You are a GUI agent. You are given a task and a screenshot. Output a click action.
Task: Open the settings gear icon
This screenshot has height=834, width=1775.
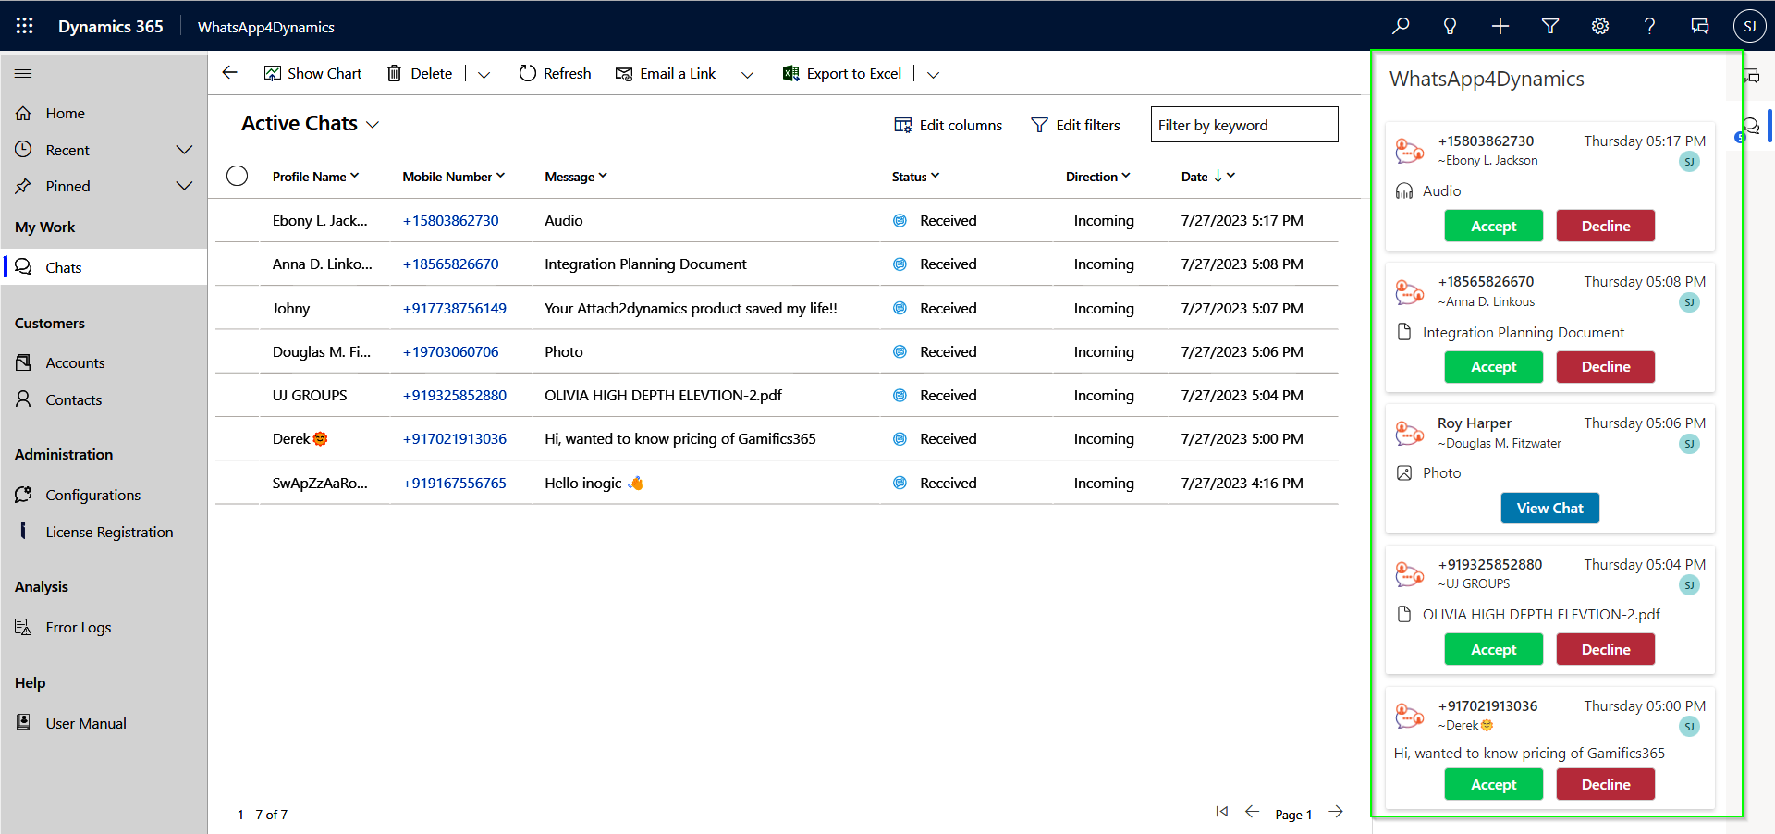1600,26
